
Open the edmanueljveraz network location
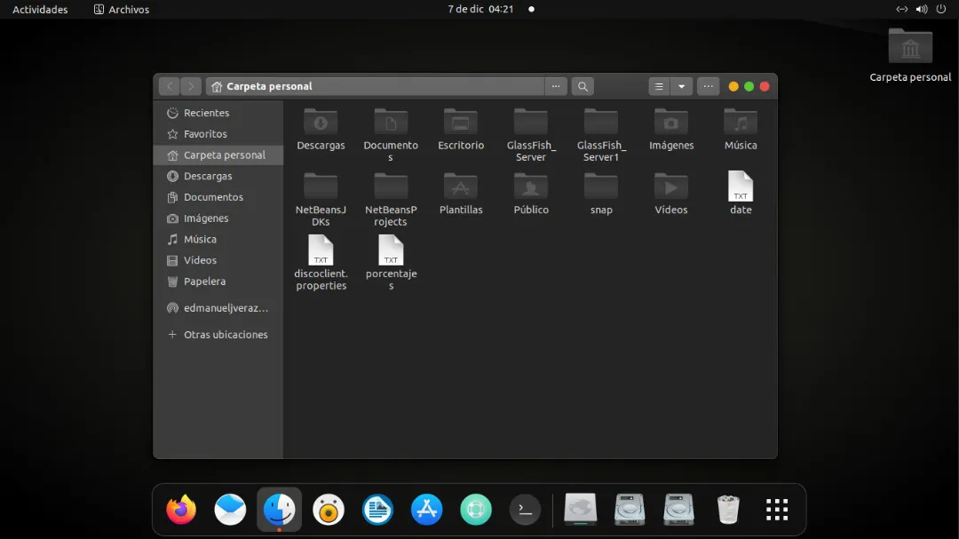click(x=218, y=308)
